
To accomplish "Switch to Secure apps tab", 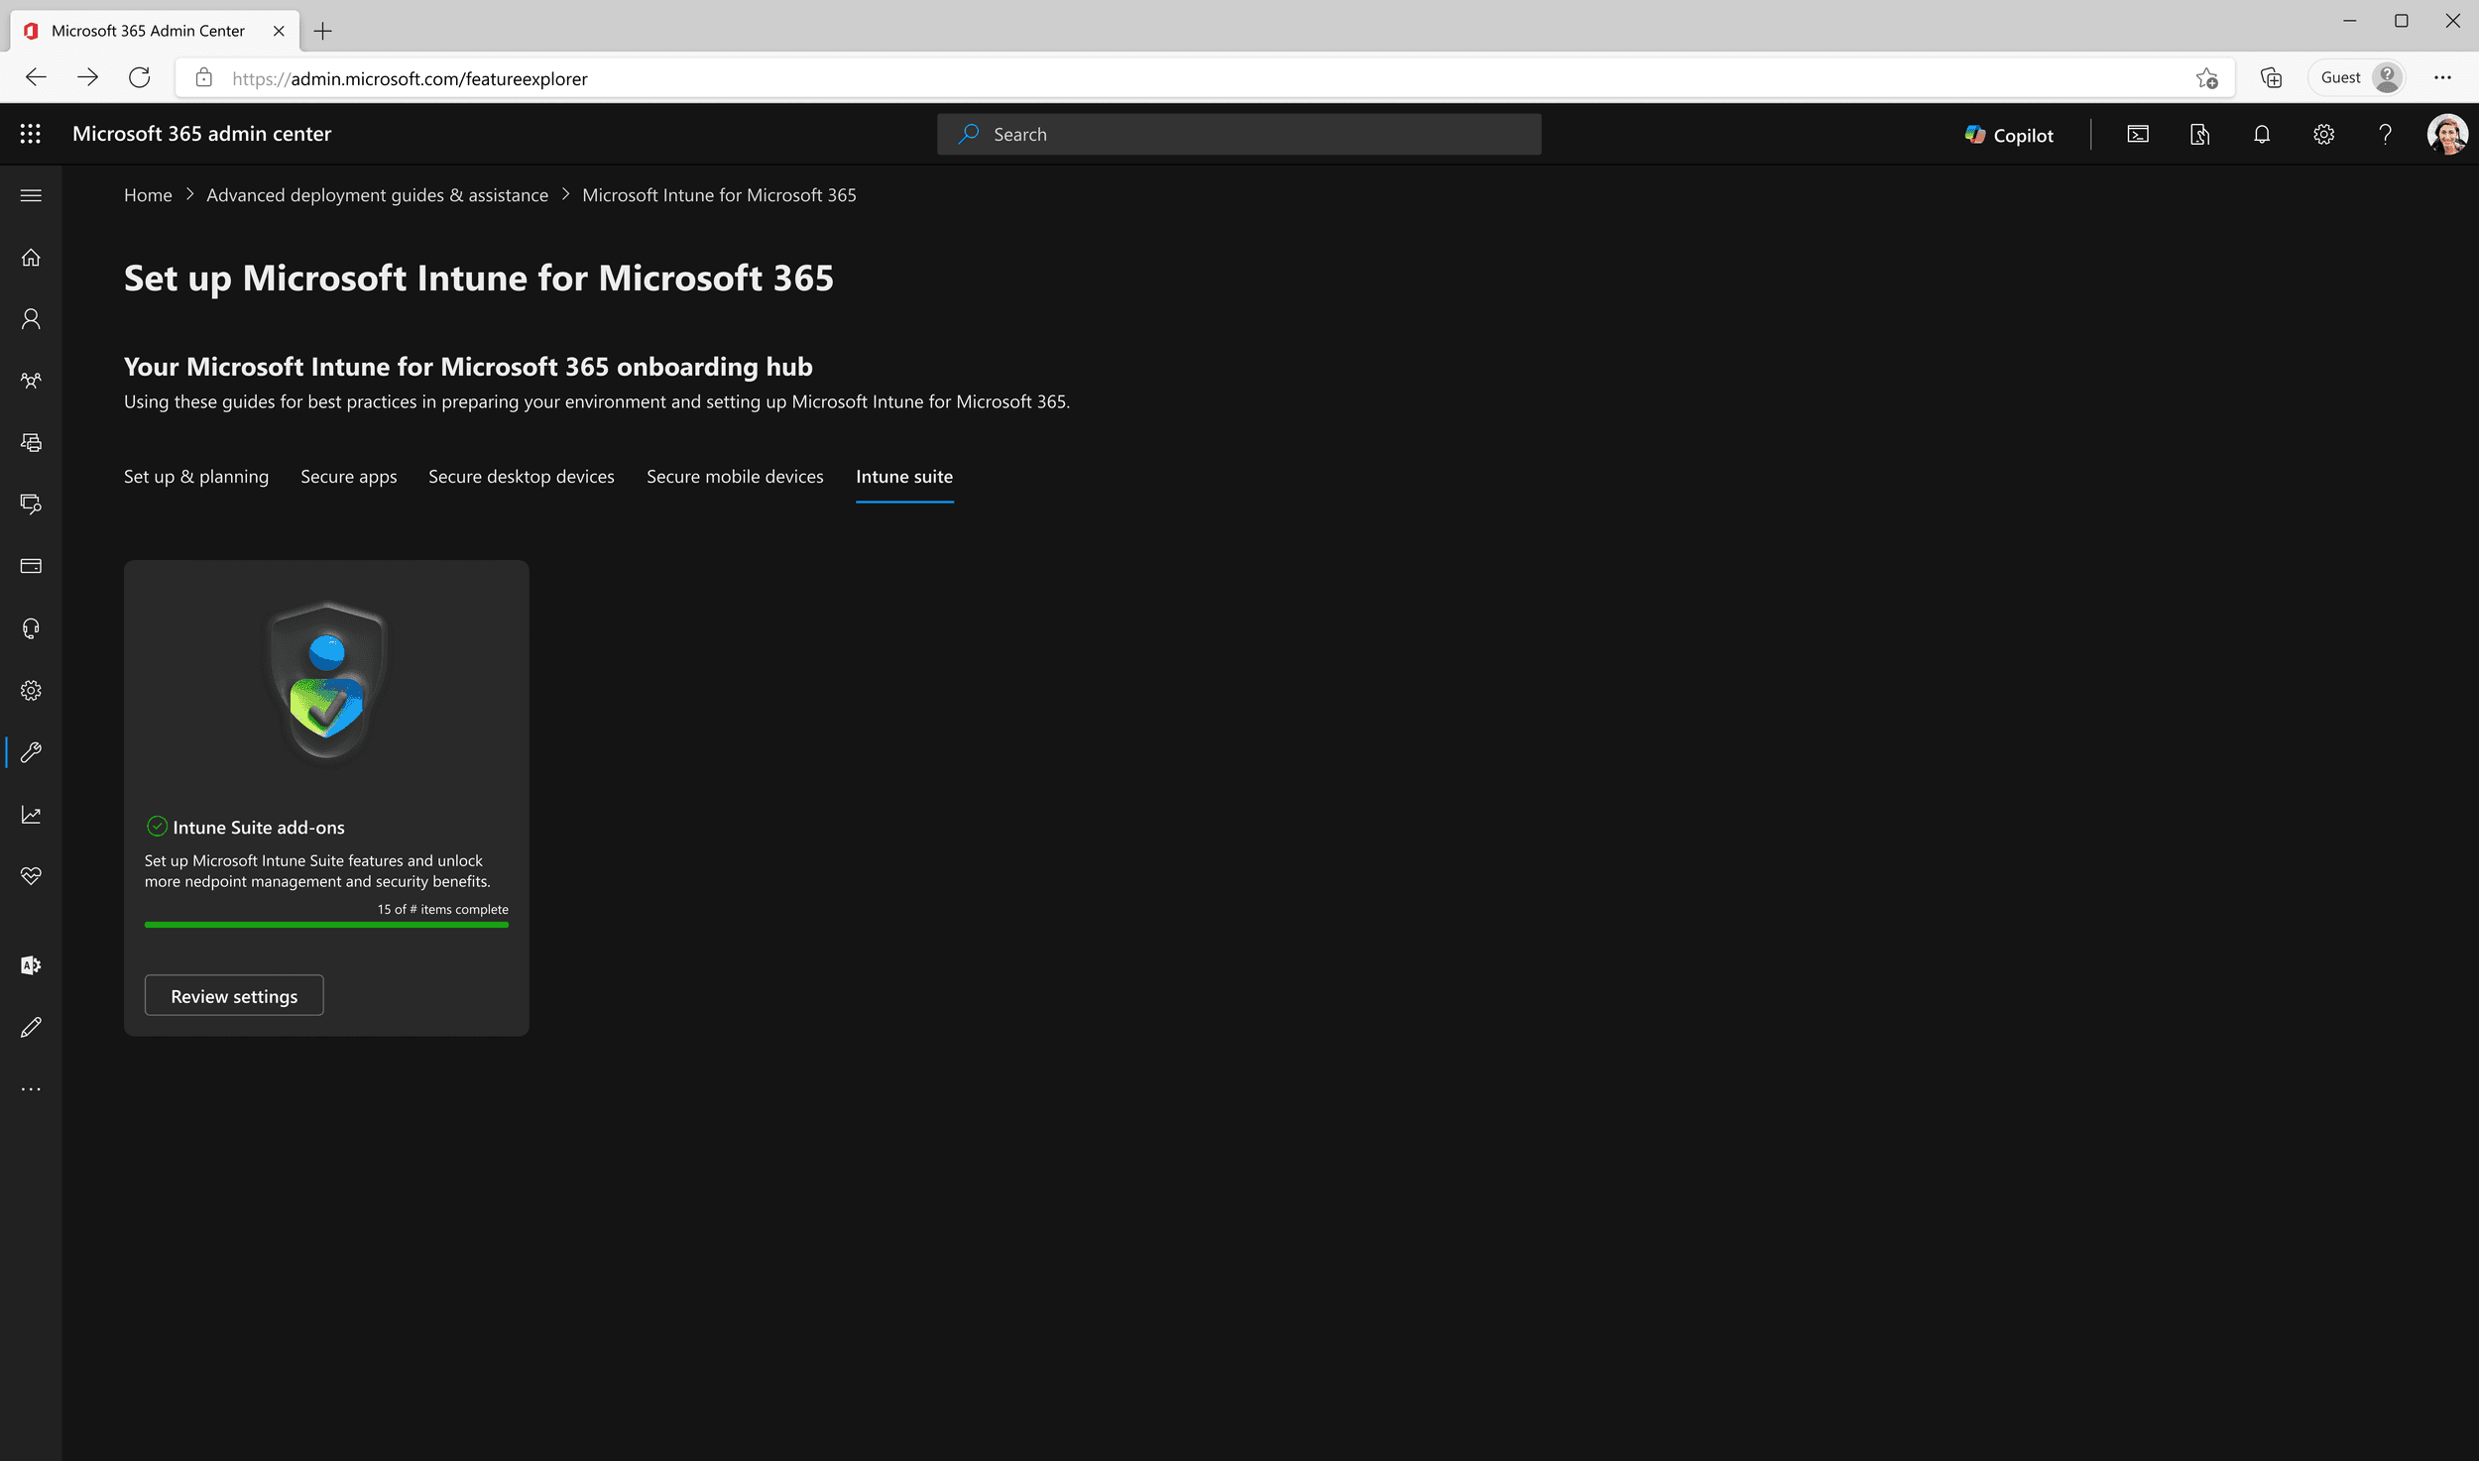I will tap(348, 477).
